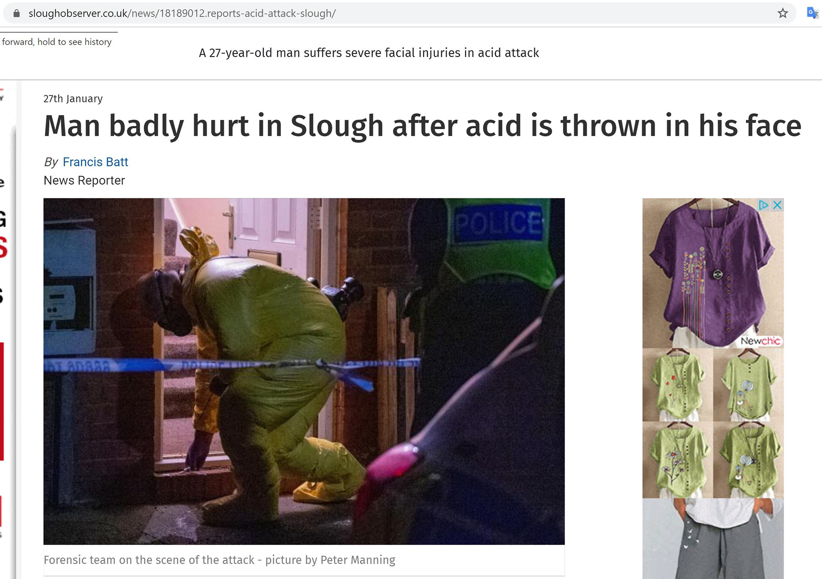This screenshot has width=822, height=579.
Task: Select the bottom-left green floral shirt ad
Action: point(678,460)
